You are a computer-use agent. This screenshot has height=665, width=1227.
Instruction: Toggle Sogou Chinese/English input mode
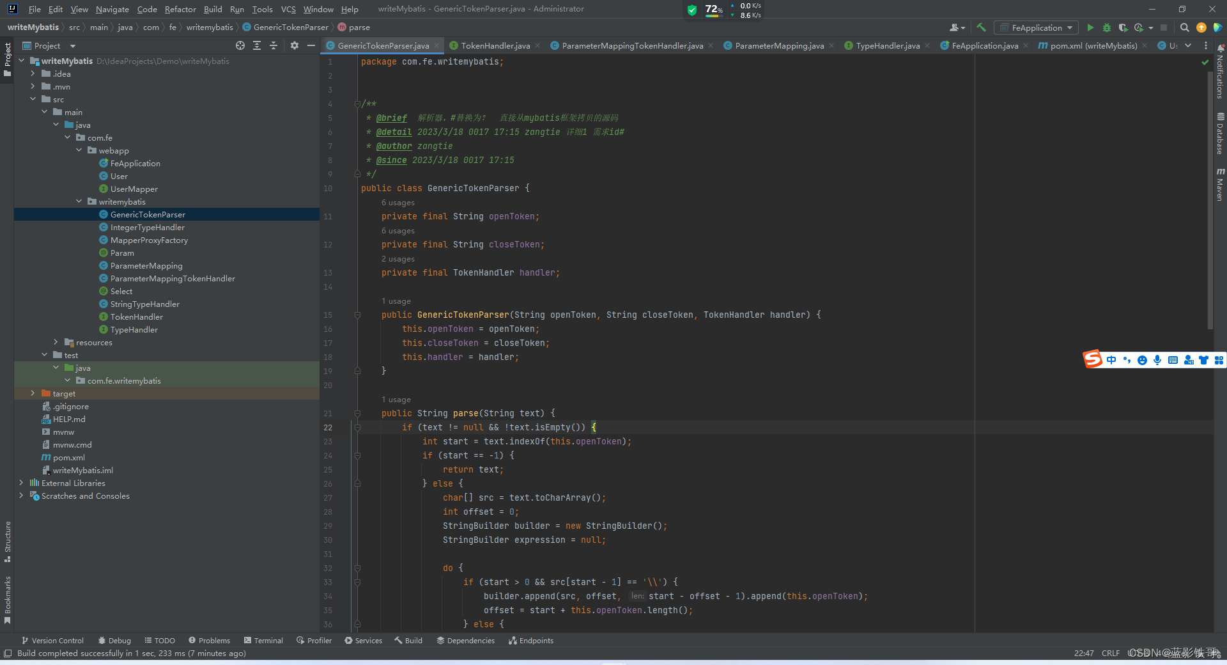1111,360
